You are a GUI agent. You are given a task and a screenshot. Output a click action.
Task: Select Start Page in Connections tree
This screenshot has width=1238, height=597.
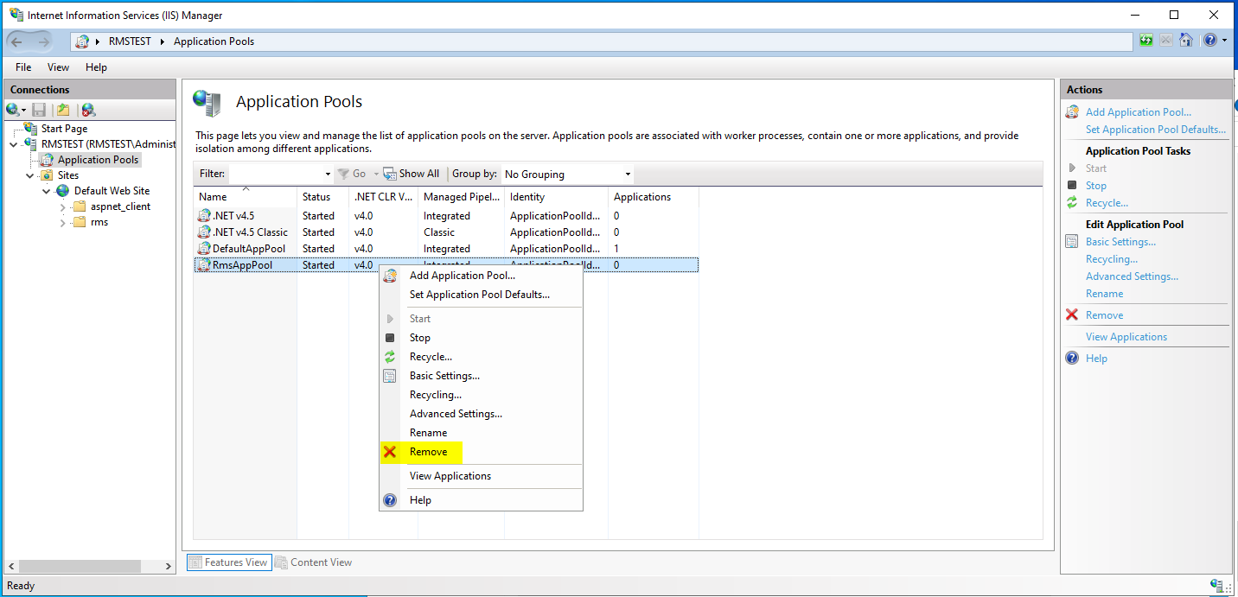[64, 129]
